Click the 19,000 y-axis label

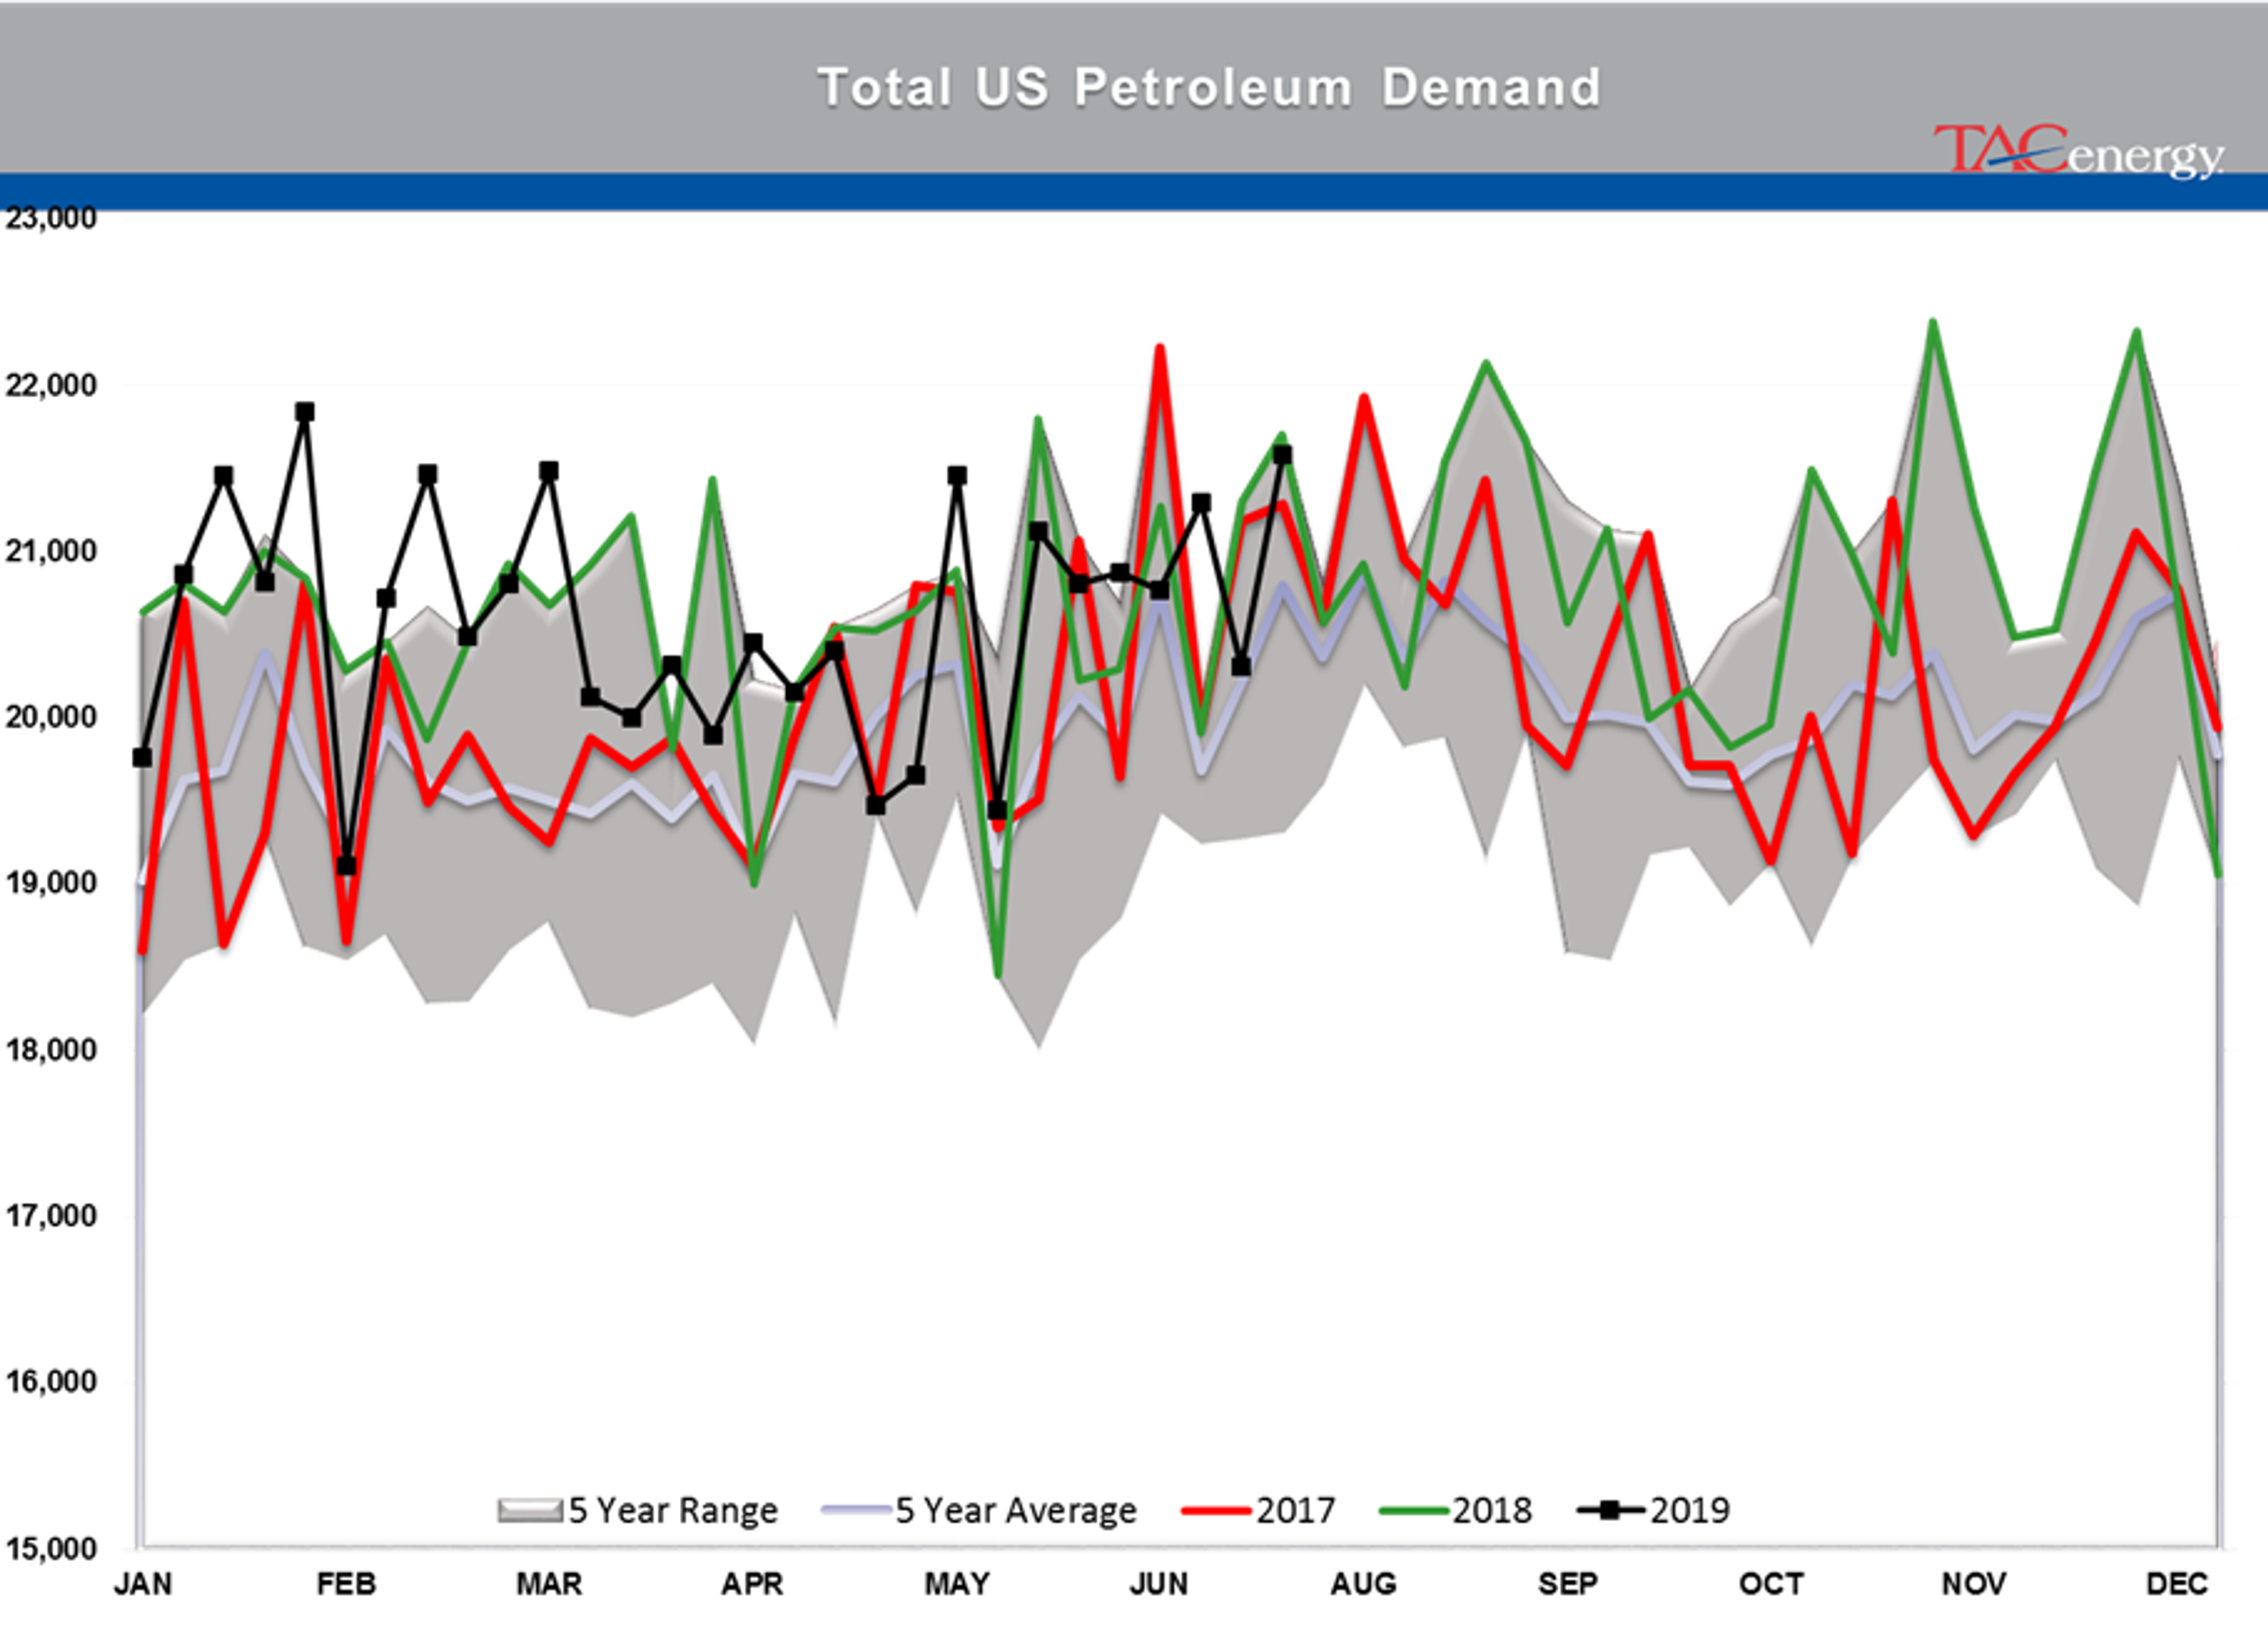click(50, 883)
